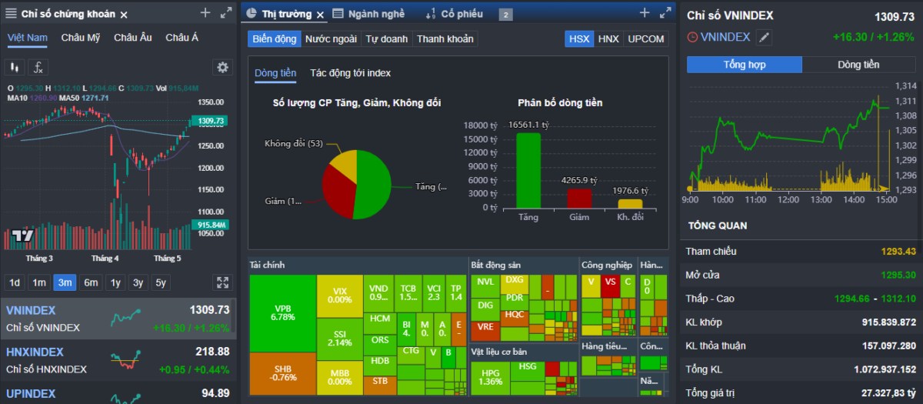
Task: Open the Công nghiệp sector header
Action: 607,265
